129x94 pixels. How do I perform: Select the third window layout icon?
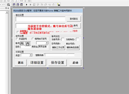(x=21, y=5)
